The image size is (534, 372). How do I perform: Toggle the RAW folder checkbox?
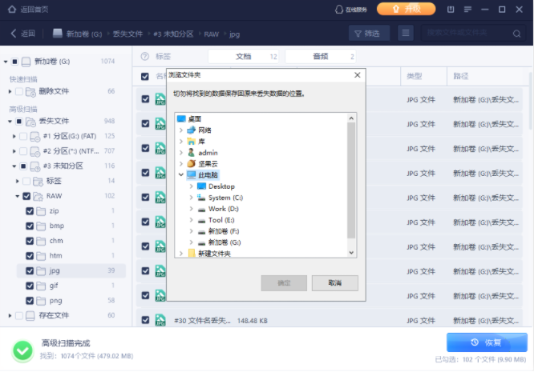[x=26, y=196]
